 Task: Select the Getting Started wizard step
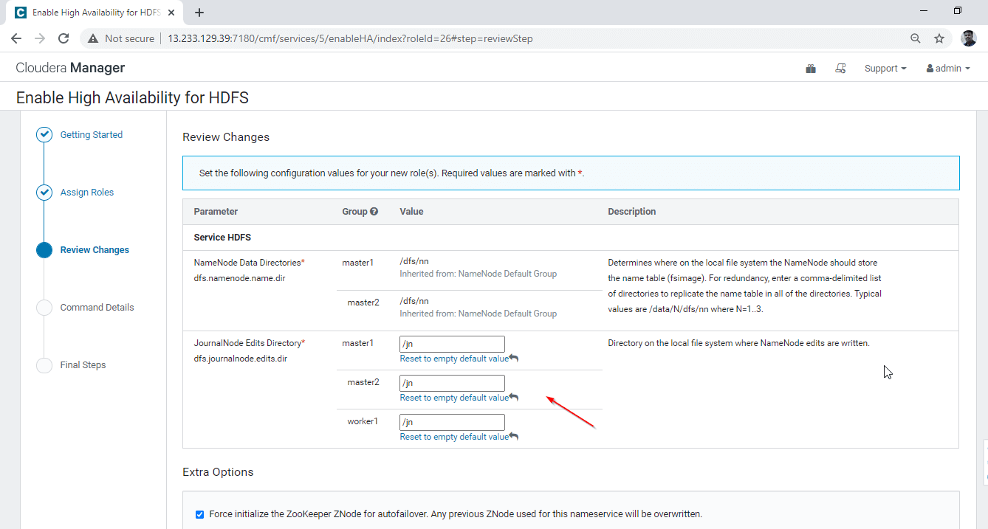tap(92, 135)
